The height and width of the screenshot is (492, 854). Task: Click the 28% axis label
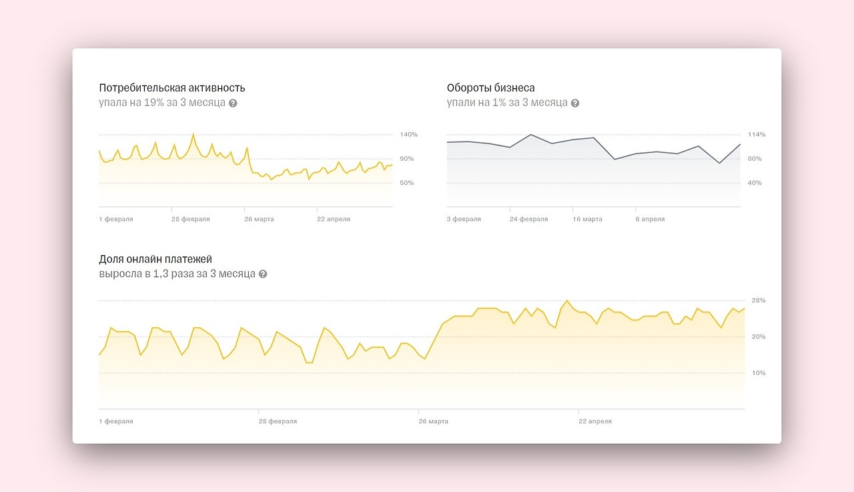(759, 301)
